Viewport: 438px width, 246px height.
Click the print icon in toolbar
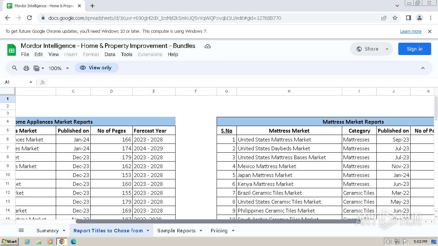[26, 68]
